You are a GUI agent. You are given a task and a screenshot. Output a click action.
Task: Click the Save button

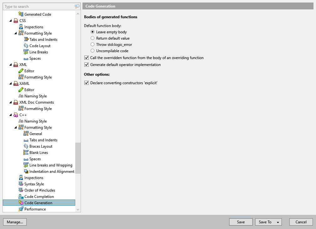[240, 222]
